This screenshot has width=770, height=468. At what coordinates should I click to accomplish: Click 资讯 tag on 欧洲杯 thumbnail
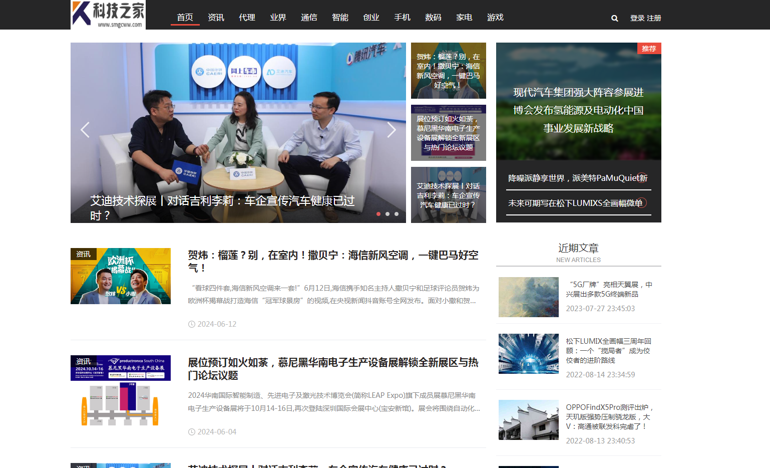tap(83, 254)
